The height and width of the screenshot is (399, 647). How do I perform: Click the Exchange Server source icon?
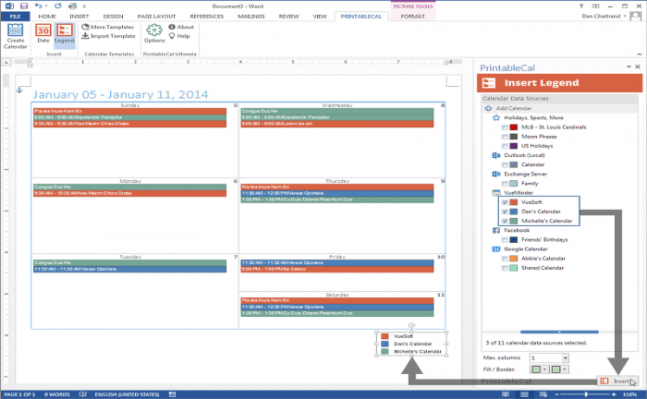point(496,174)
